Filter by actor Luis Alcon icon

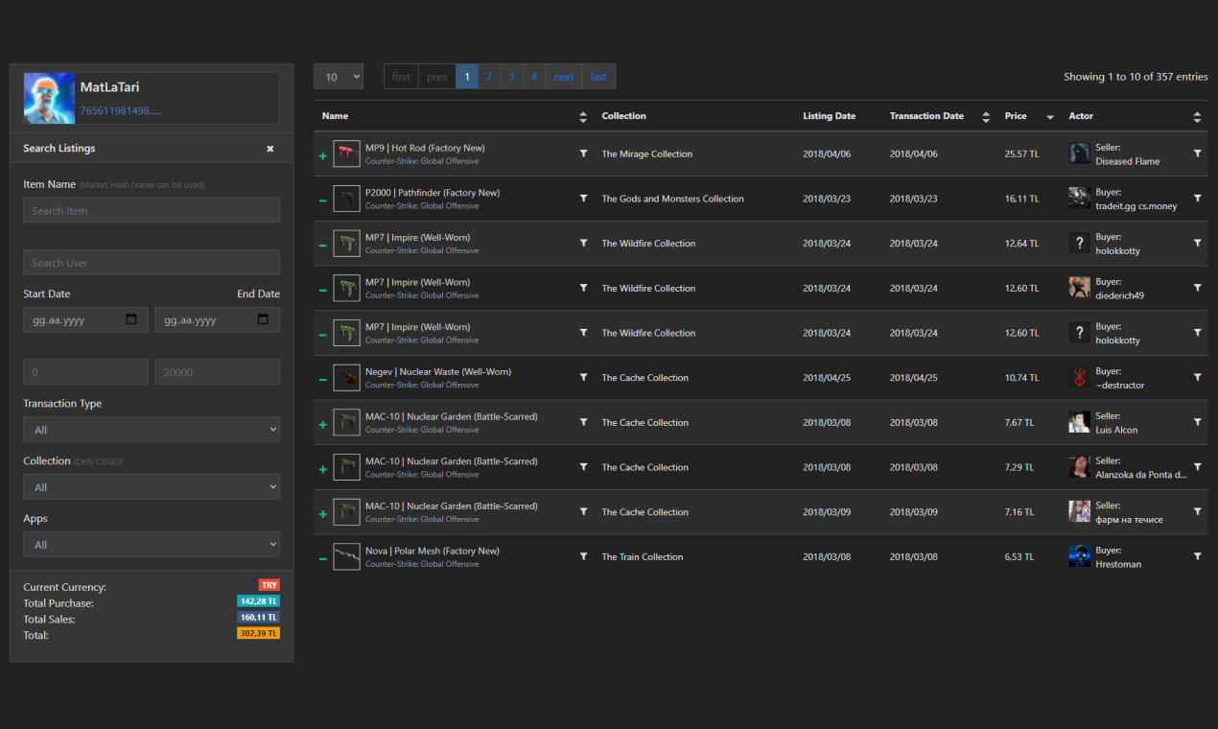[1197, 422]
